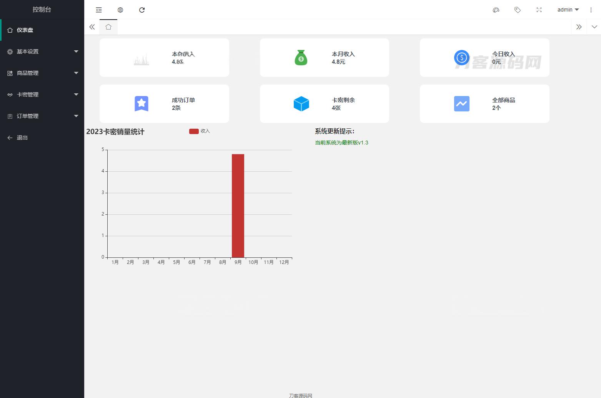Click the 基本设置 gear icon
Screen dimensions: 601x398
tap(10, 51)
